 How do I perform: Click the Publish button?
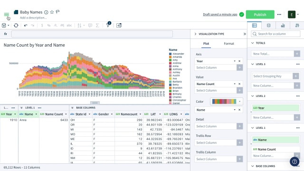(260, 15)
